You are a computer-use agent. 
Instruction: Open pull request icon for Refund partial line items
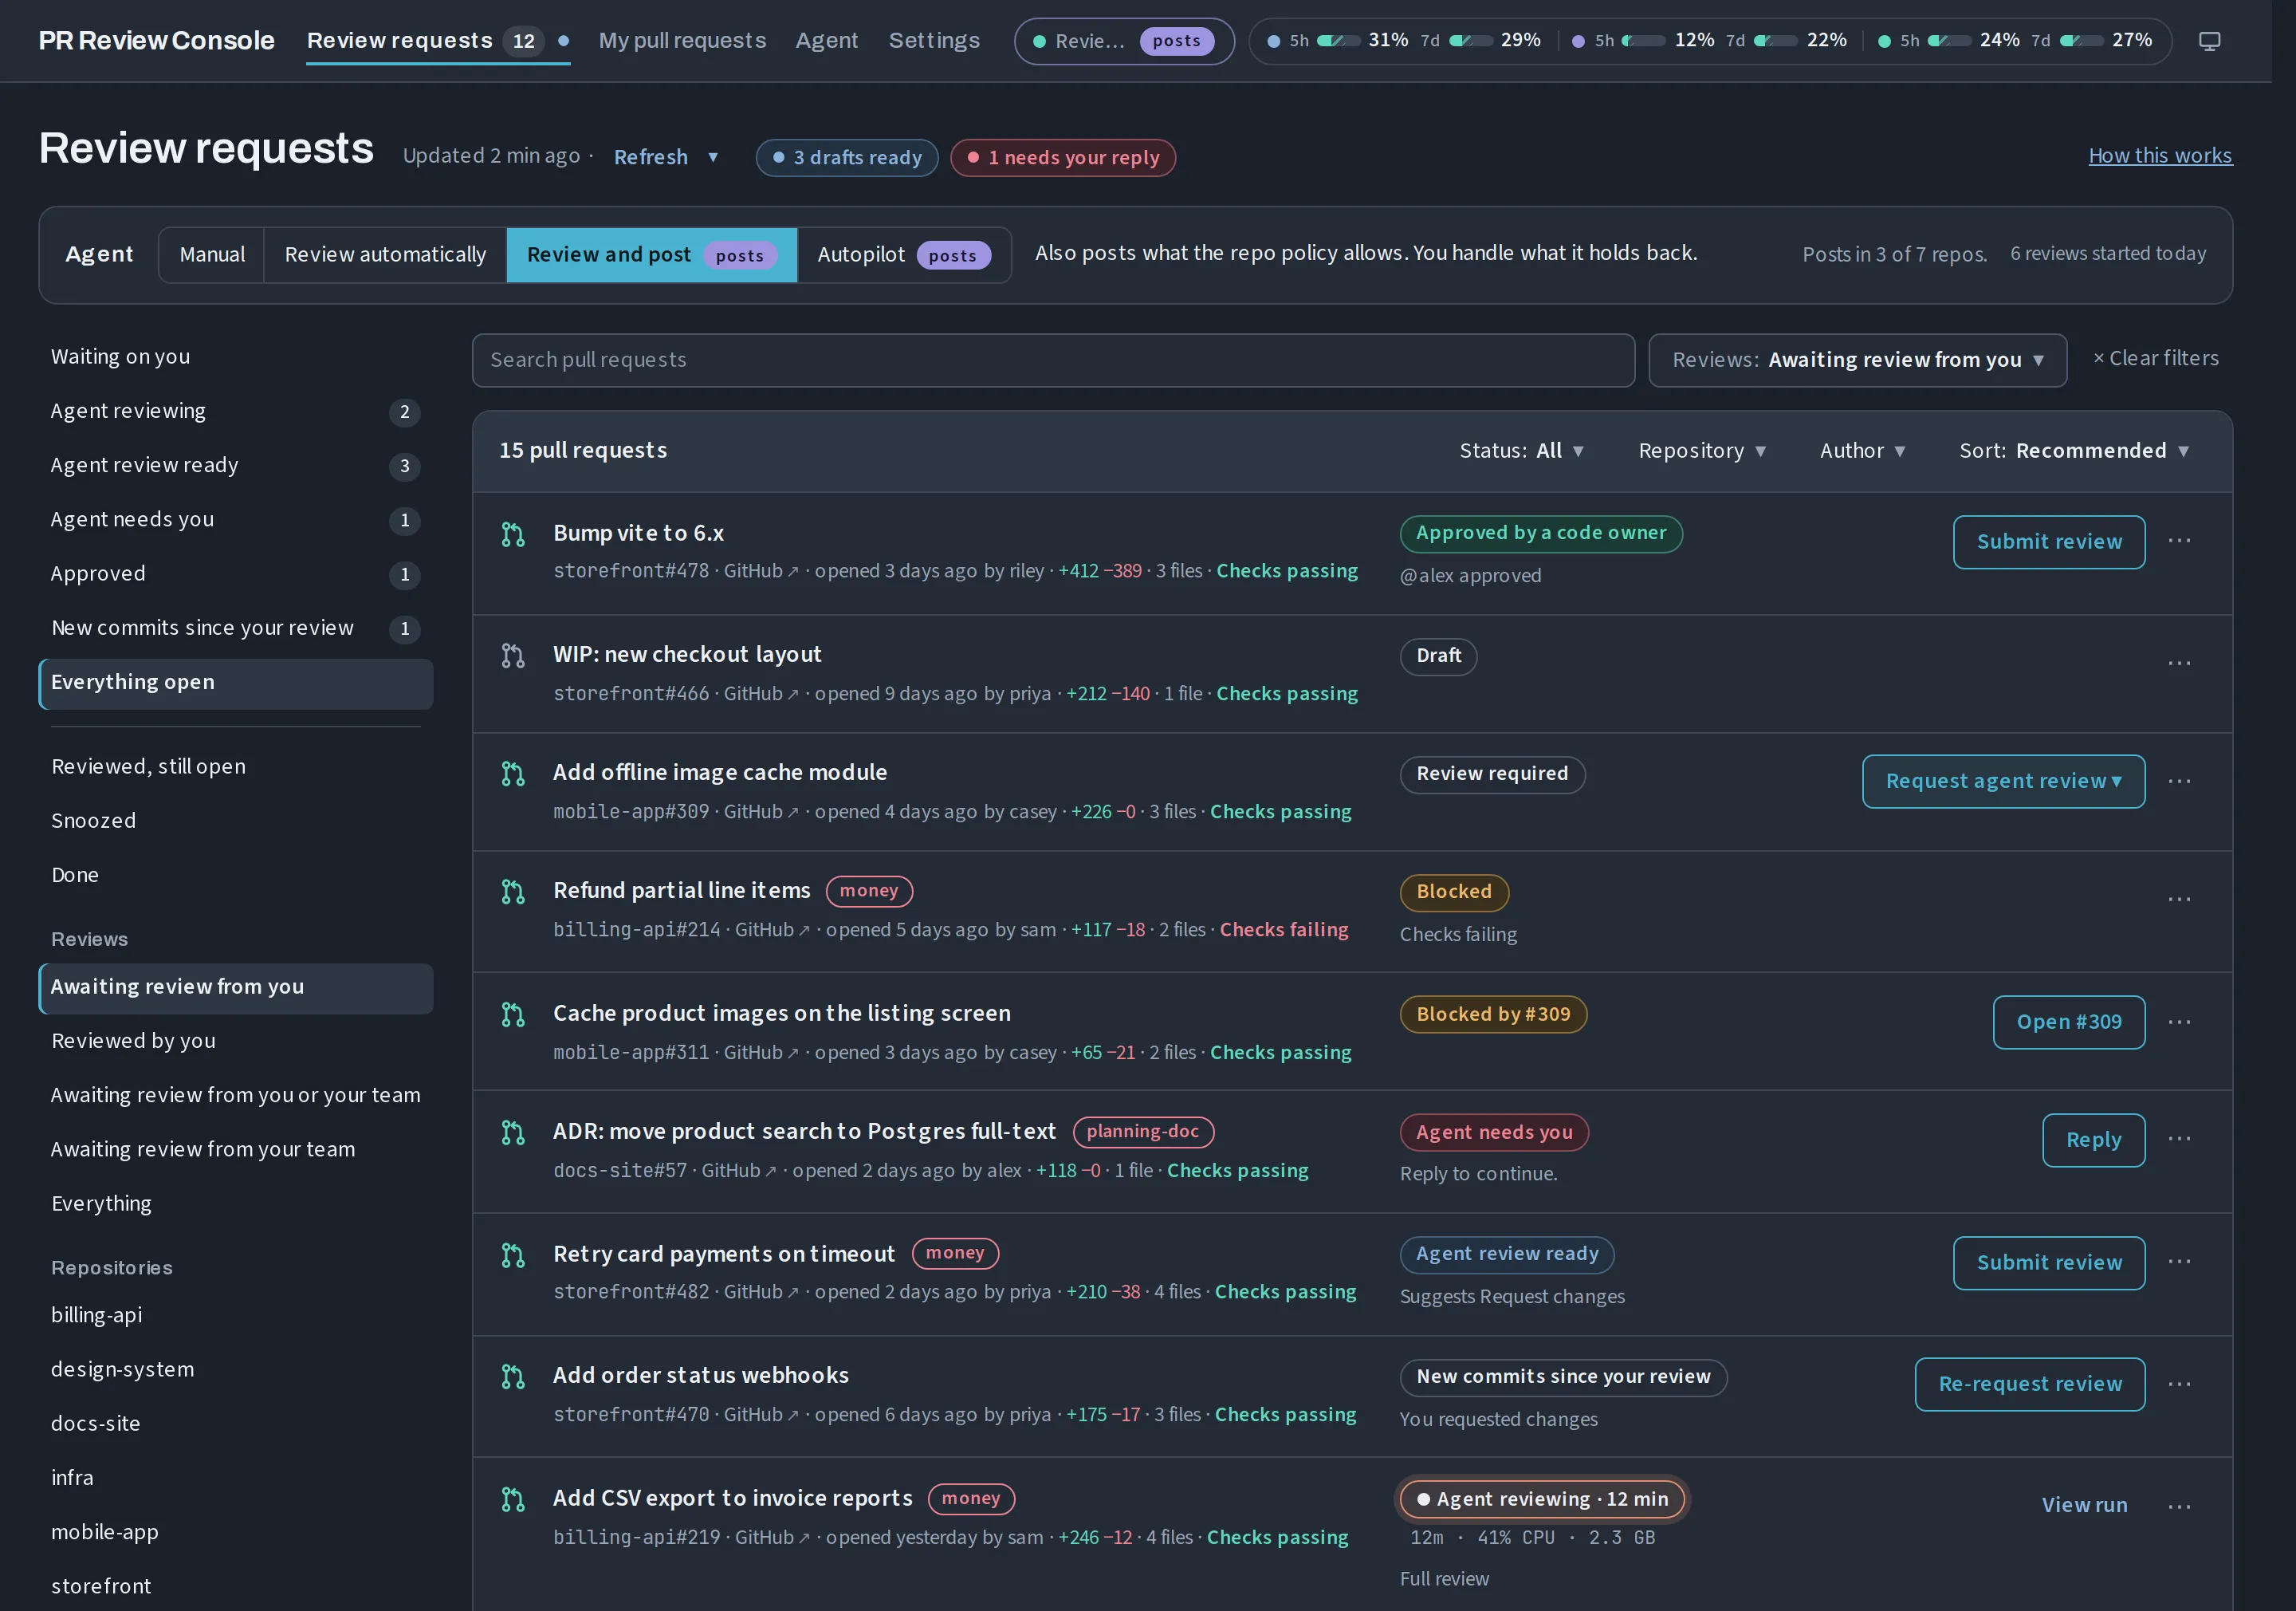[513, 892]
